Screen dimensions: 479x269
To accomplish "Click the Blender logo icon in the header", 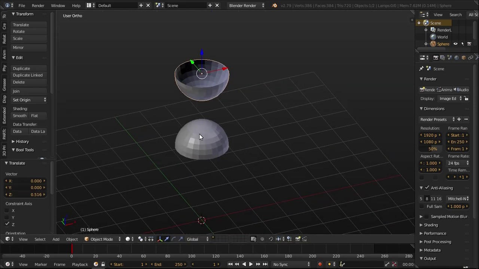I will coord(275,6).
